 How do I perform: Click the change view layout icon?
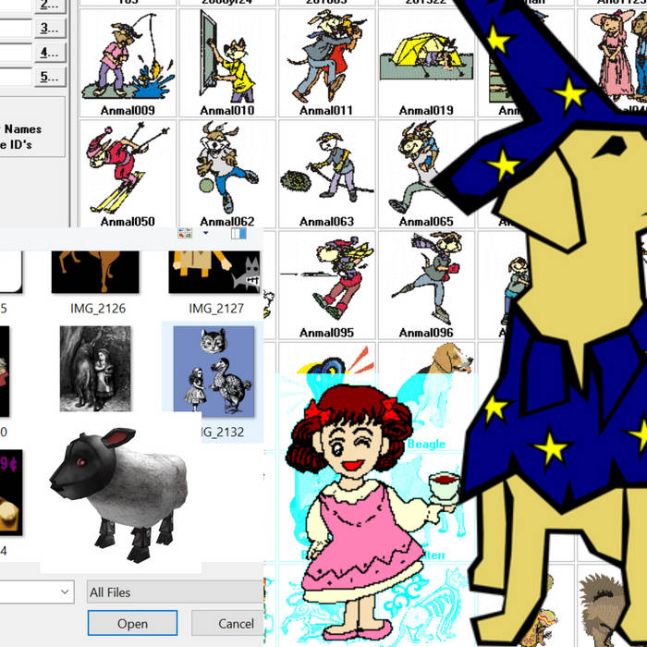coord(185,235)
